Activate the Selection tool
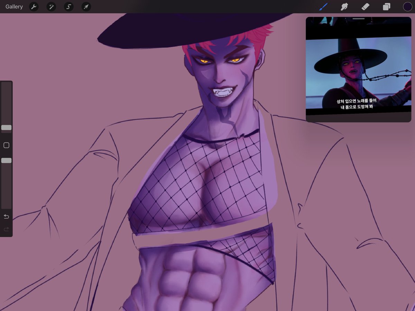 coord(69,7)
